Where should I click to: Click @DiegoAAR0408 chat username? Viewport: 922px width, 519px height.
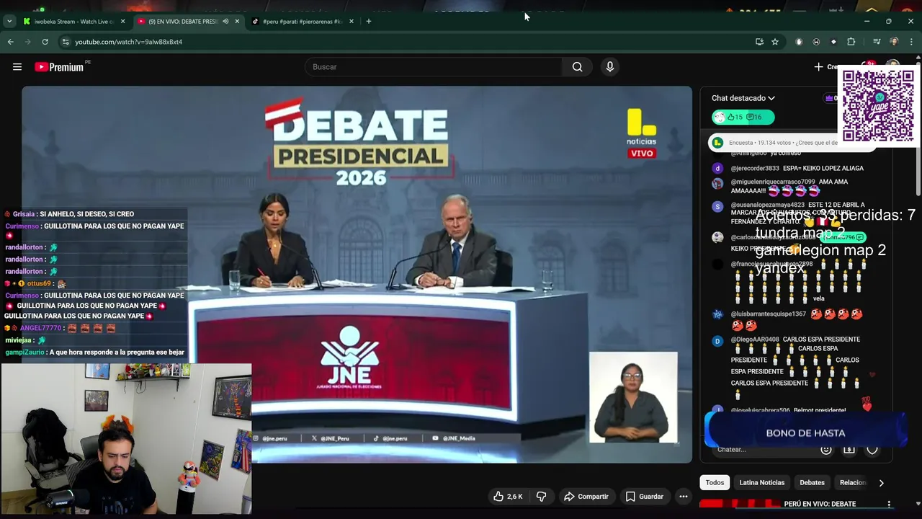pyautogui.click(x=755, y=340)
